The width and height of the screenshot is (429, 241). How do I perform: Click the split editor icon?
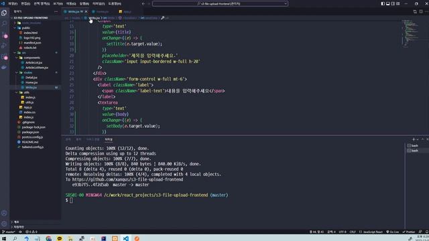pyautogui.click(x=421, y=11)
